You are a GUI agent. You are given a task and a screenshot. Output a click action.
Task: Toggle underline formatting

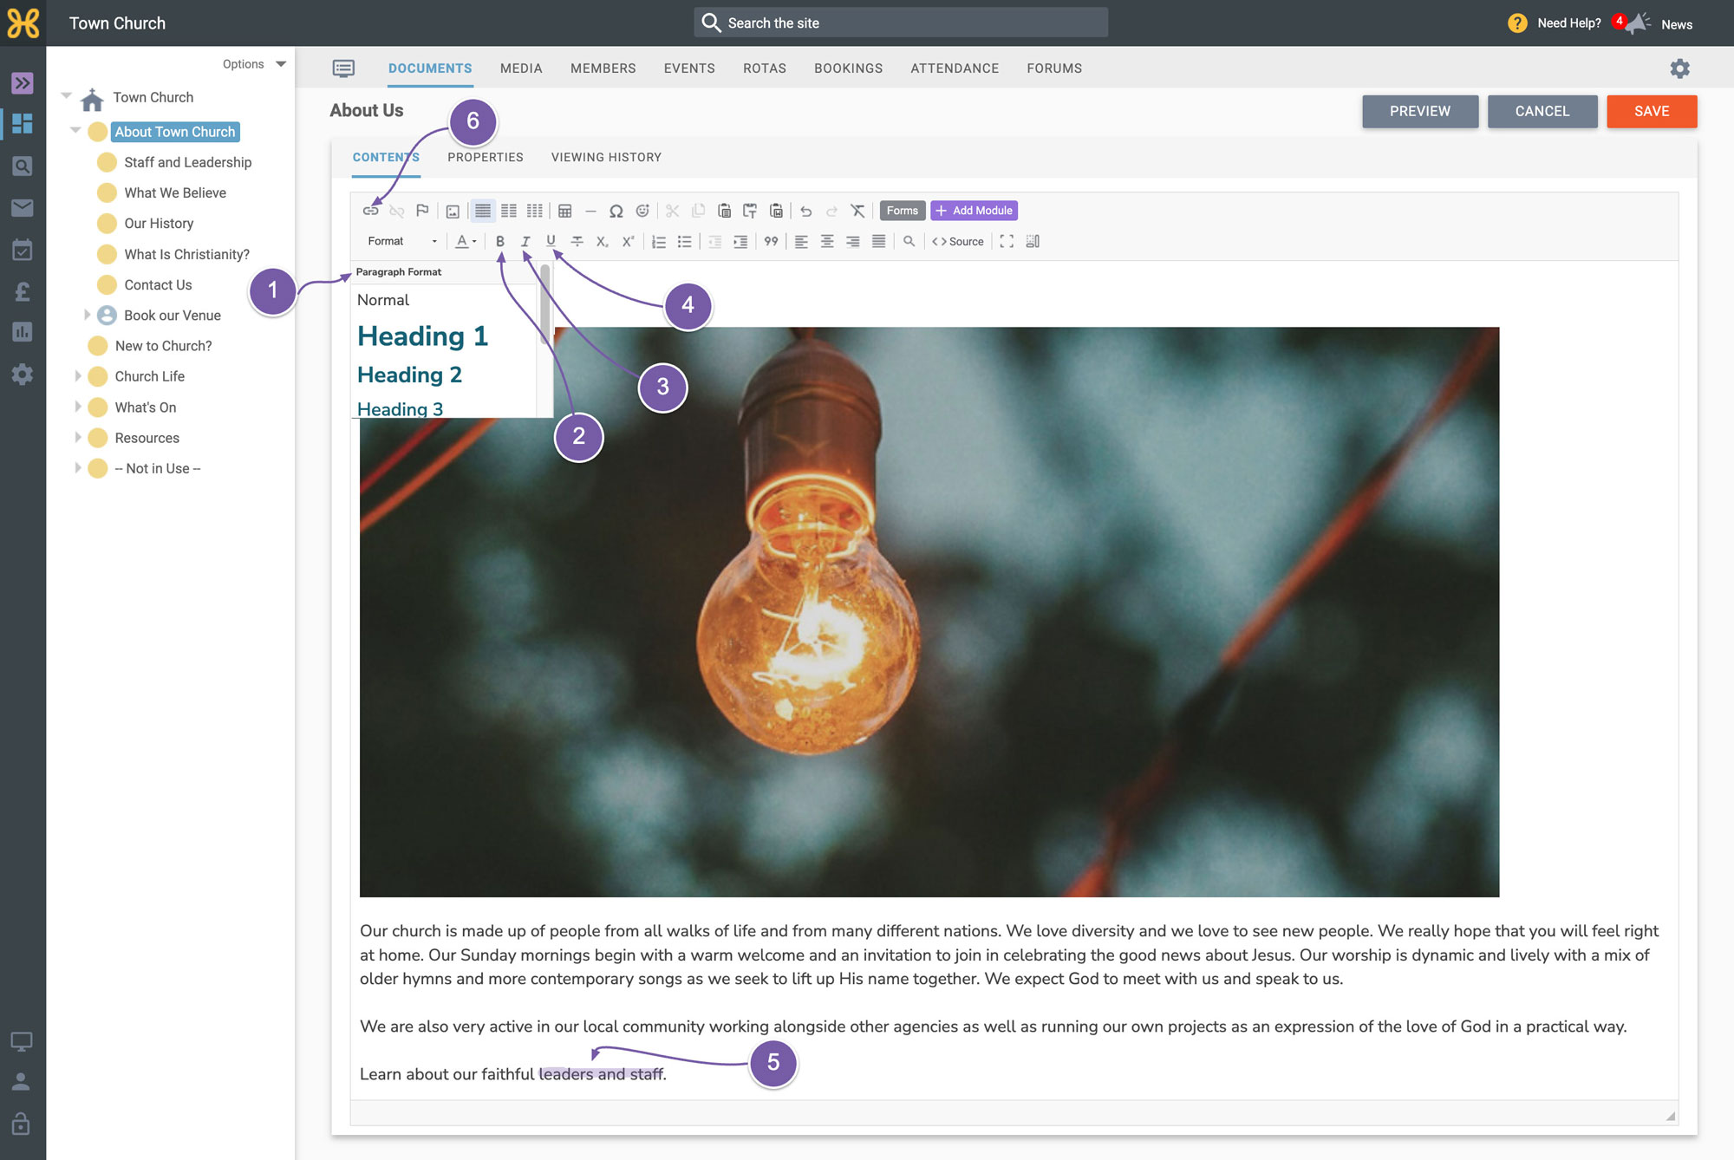point(551,241)
